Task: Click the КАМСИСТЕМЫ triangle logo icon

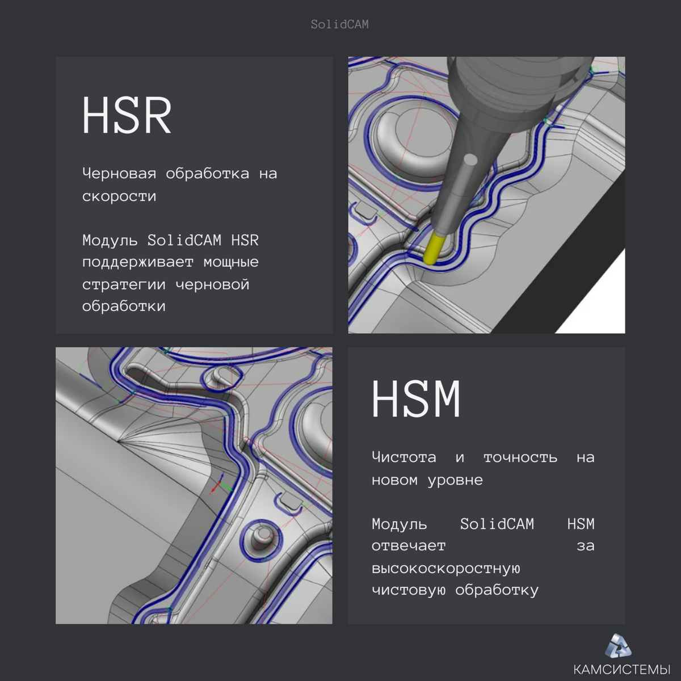Action: pyautogui.click(x=618, y=645)
